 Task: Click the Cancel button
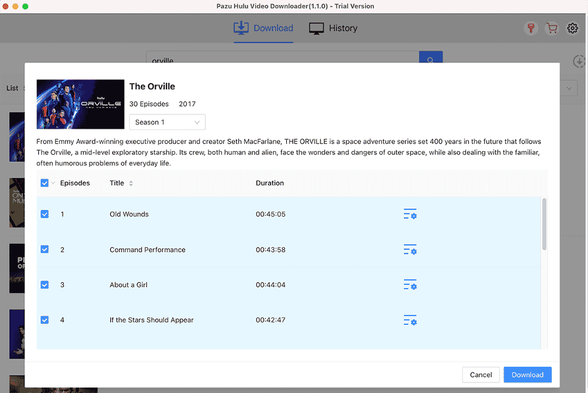(480, 374)
